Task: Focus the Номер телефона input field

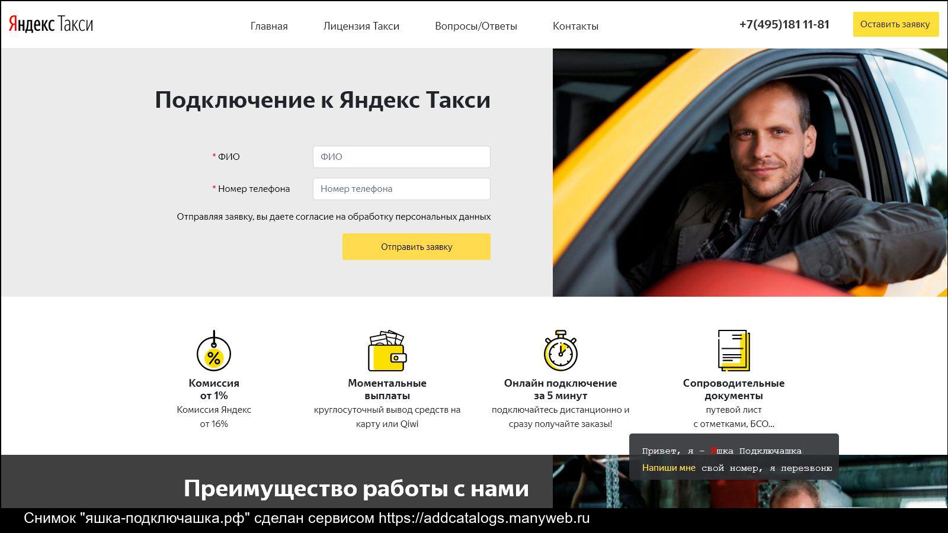Action: pos(402,189)
